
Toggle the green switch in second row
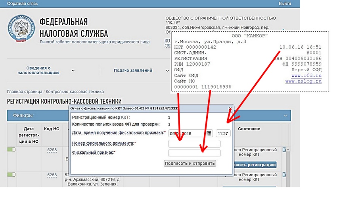click(11, 175)
